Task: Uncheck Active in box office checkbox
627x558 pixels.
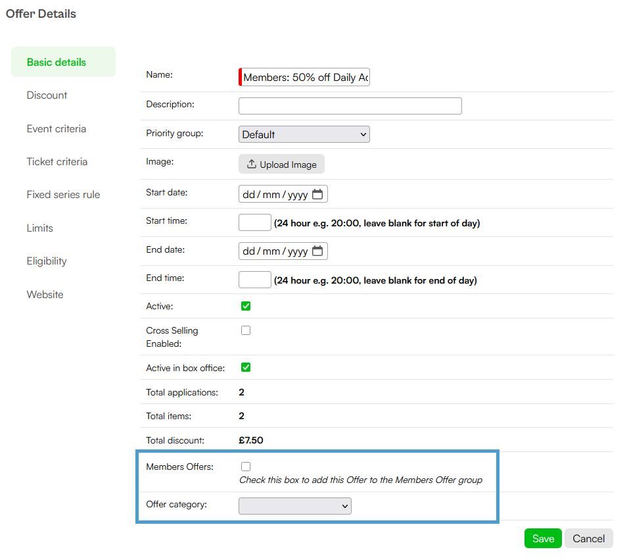Action: tap(246, 367)
